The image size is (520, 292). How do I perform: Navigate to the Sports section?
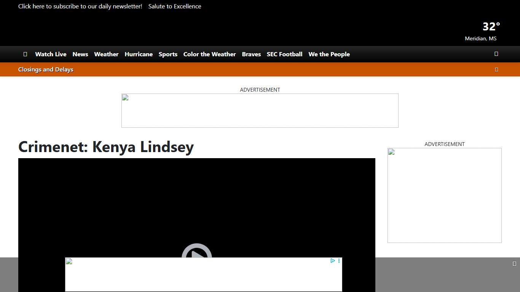pos(168,54)
